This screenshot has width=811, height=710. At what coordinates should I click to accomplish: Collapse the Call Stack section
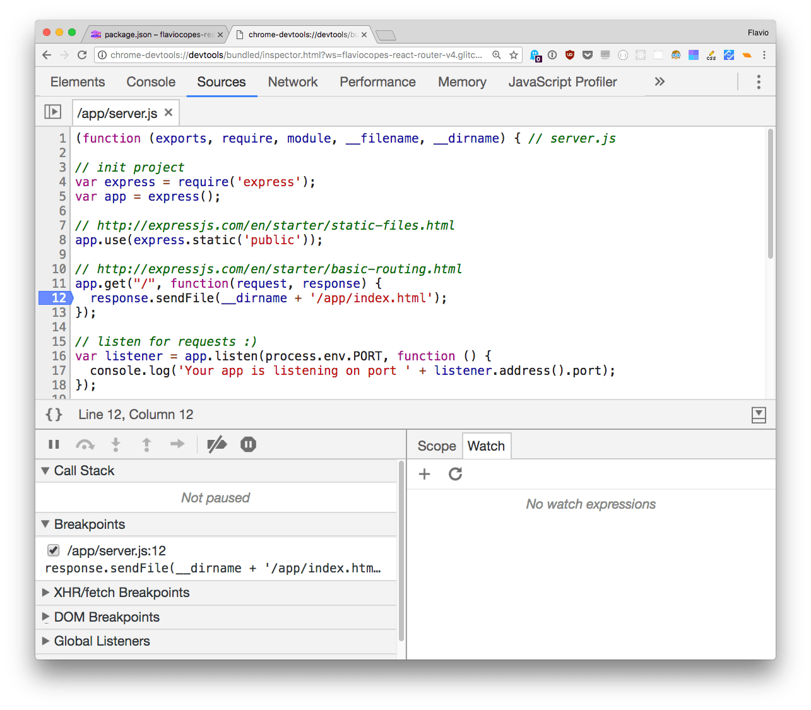click(x=45, y=470)
